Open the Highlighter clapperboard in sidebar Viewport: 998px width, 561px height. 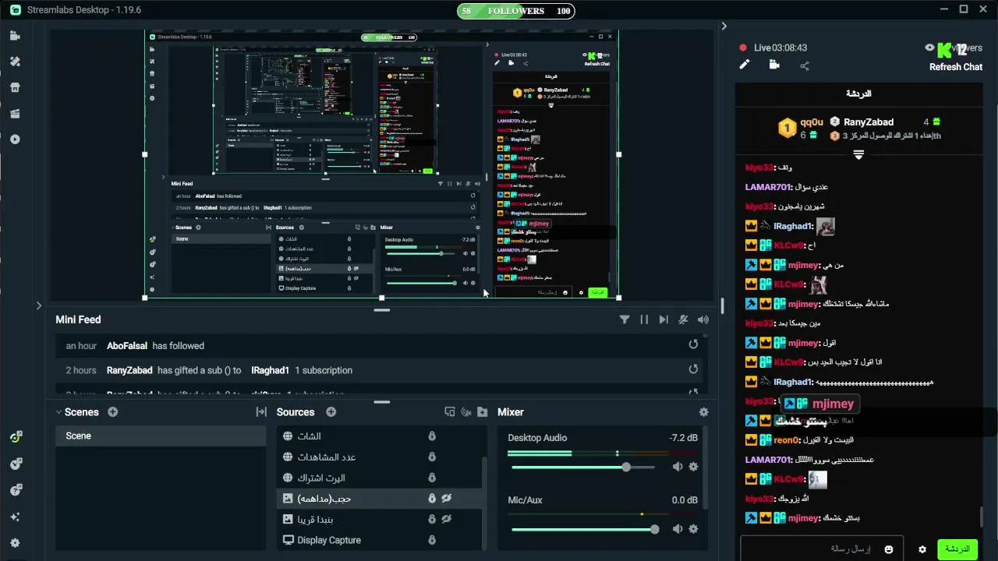[x=15, y=114]
